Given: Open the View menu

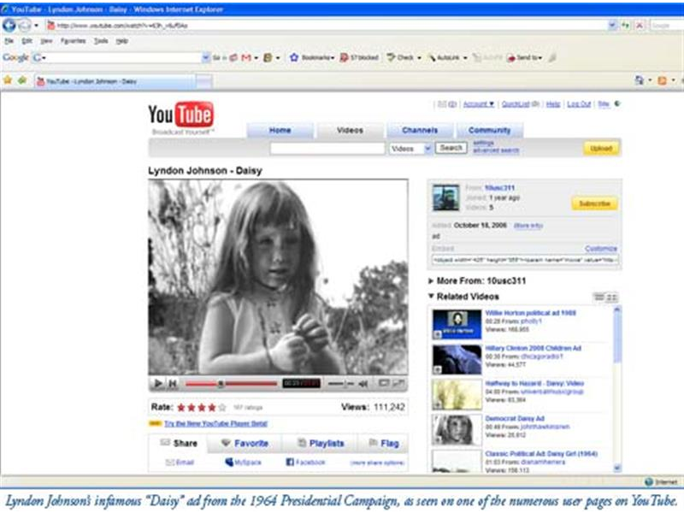Looking at the screenshot, I should 46,41.
